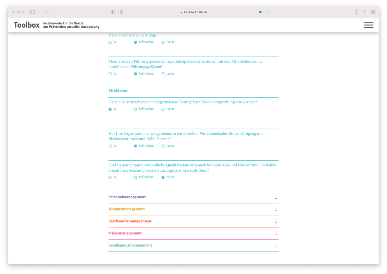Show tab overview grid icon
Image resolution: width=387 pixels, height=274 pixels.
coord(373,12)
